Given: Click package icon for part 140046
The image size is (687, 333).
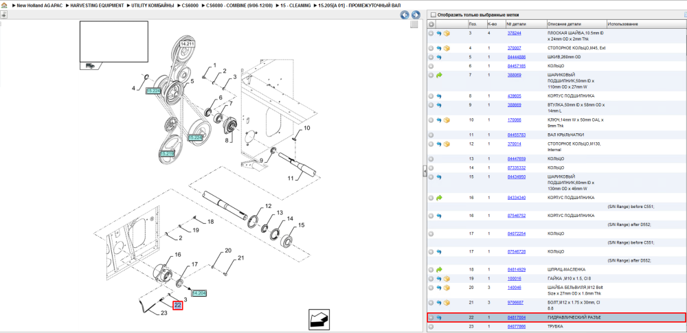Looking at the screenshot, I should tap(447, 288).
